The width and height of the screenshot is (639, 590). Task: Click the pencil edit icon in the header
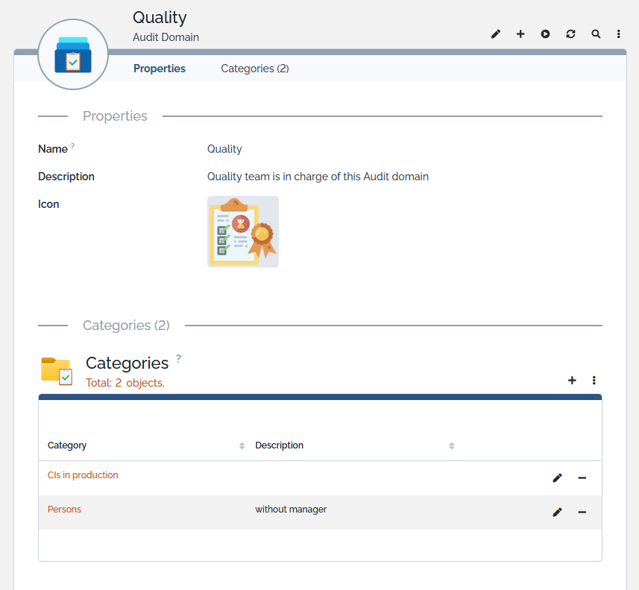pyautogui.click(x=496, y=34)
